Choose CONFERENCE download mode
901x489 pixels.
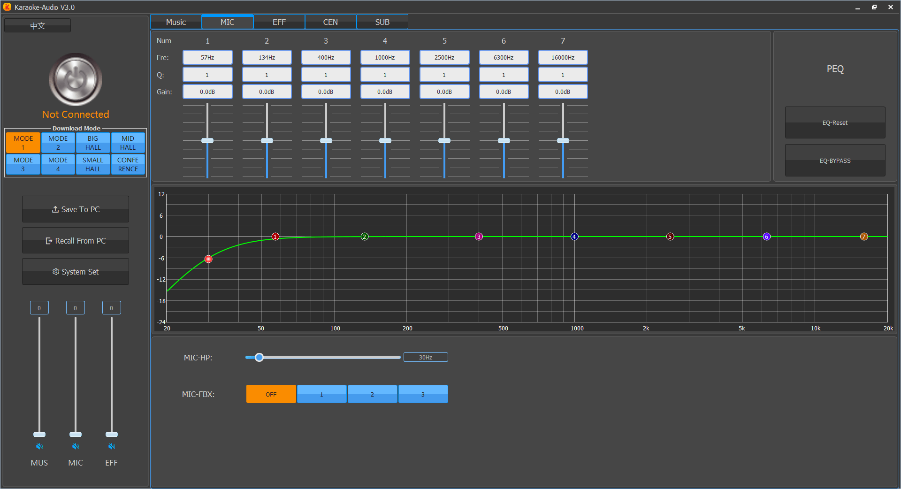point(128,164)
